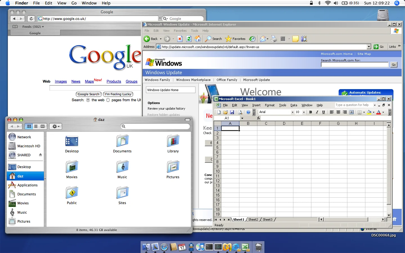Click Merge and Center in Excel toolbar

click(351, 112)
